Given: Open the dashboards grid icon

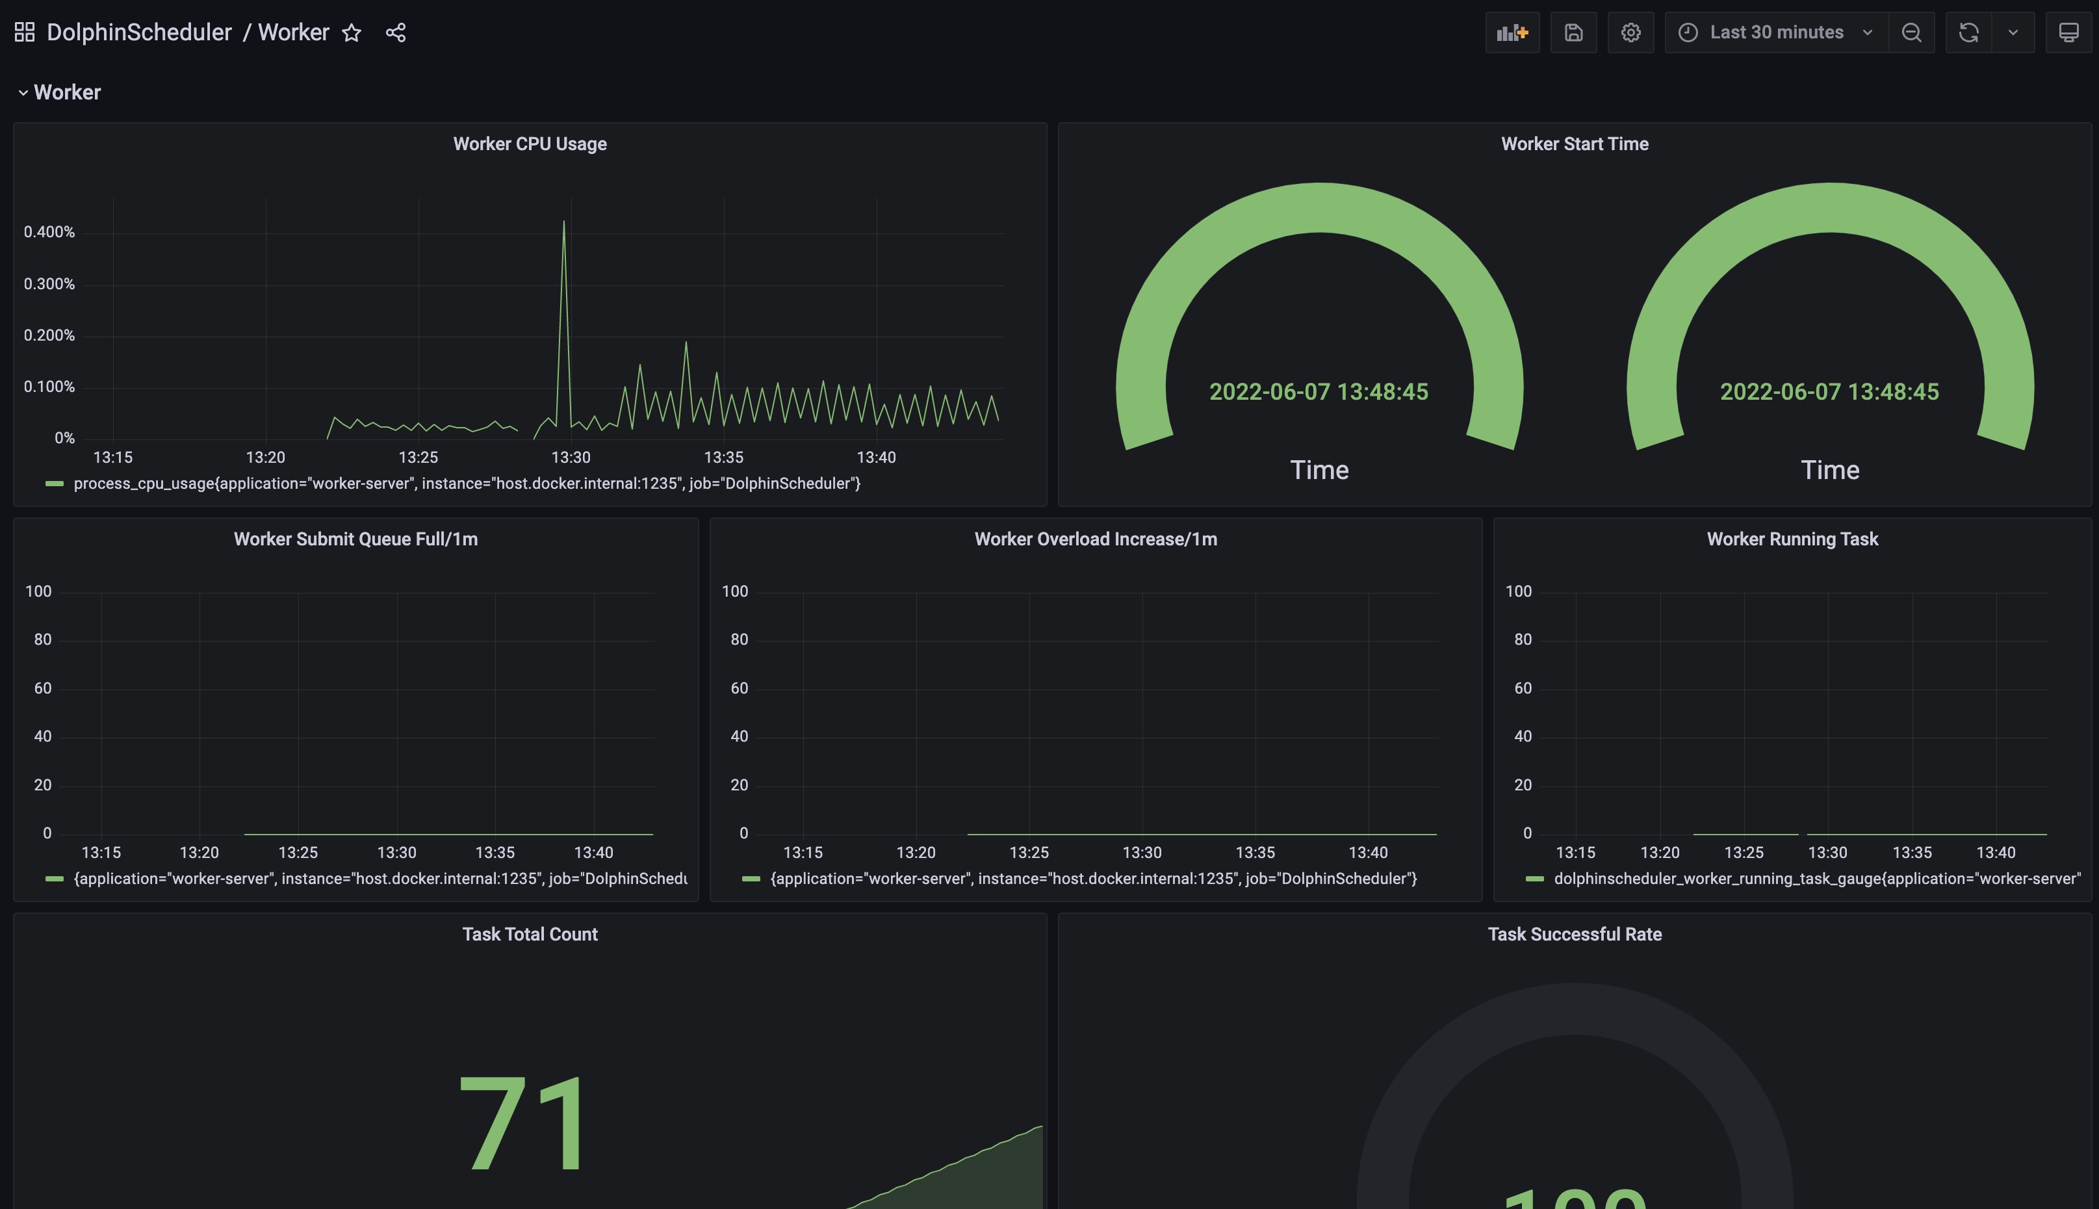Looking at the screenshot, I should pos(25,32).
